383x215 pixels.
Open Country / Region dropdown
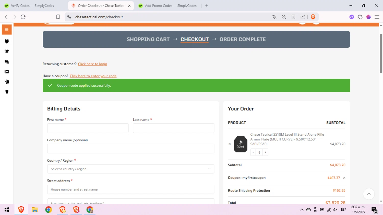(131, 169)
